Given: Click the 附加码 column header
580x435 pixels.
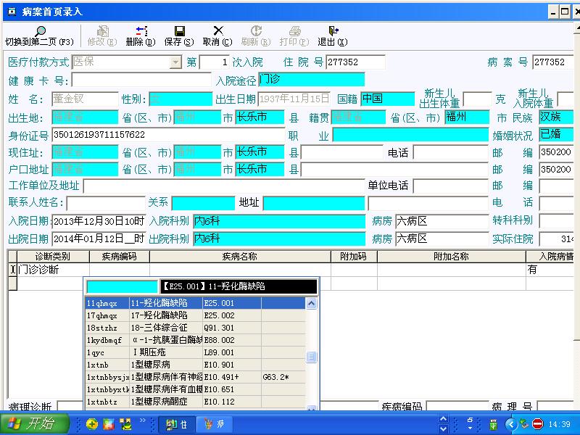Looking at the screenshot, I should (x=354, y=257).
